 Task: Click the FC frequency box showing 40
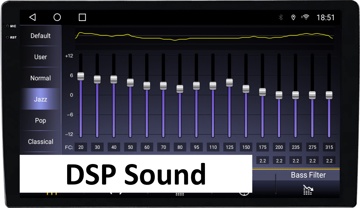pos(114,147)
